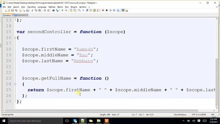Collapse the fold marker at line 16
This screenshot has height=124, width=220.
point(15,38)
